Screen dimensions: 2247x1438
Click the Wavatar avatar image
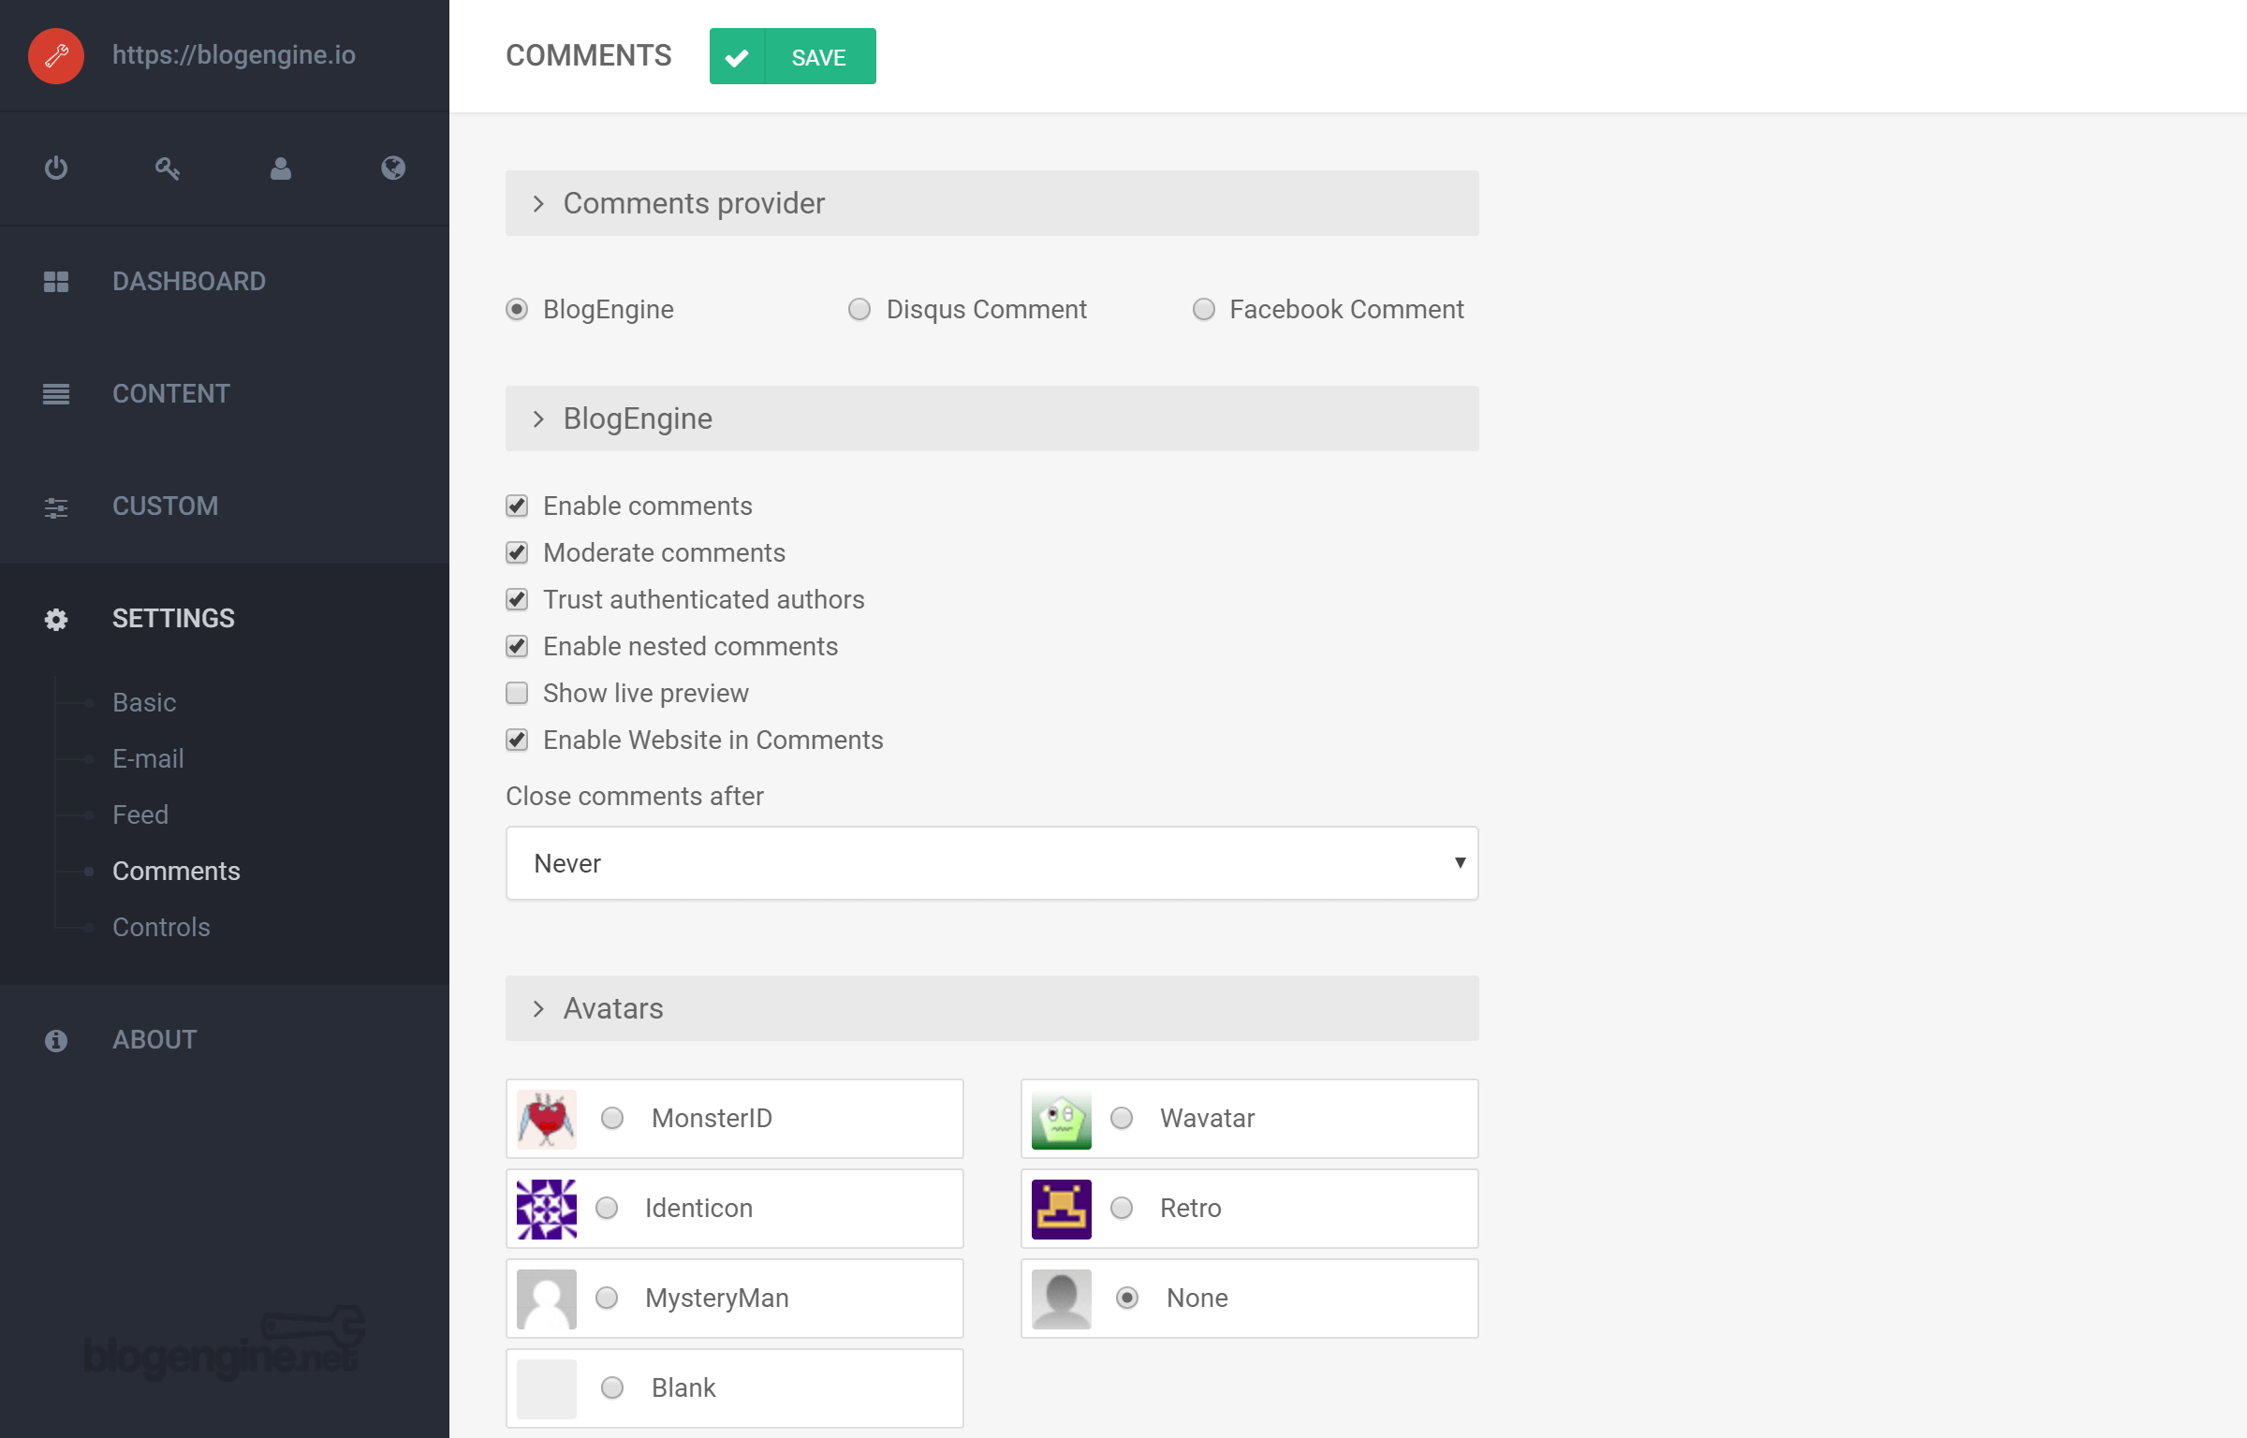click(1062, 1119)
